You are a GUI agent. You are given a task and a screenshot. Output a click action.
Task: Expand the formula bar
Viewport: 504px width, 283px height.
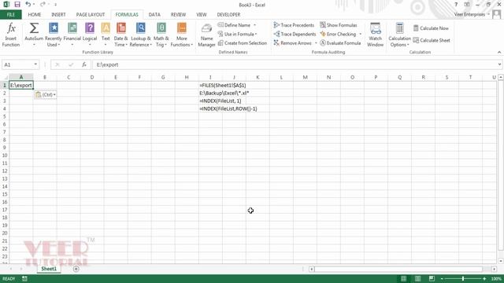point(499,64)
